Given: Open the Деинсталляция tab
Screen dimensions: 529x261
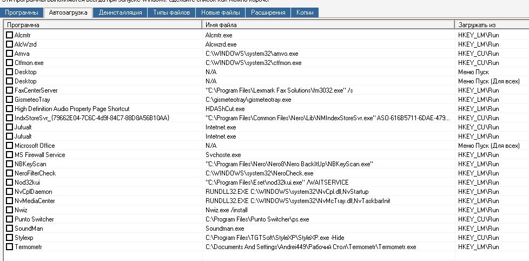Looking at the screenshot, I should tap(121, 13).
